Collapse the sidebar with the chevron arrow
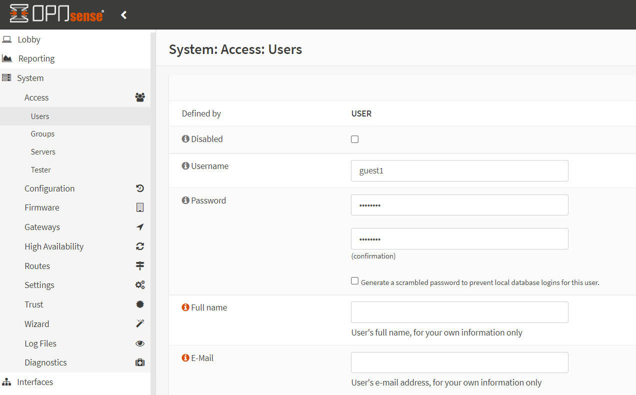636x395 pixels. click(x=123, y=14)
